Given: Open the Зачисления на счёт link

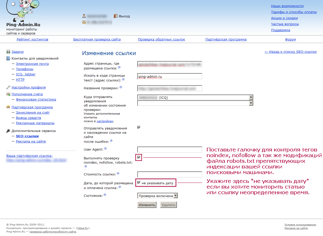Looking at the screenshot, I should (33, 113).
